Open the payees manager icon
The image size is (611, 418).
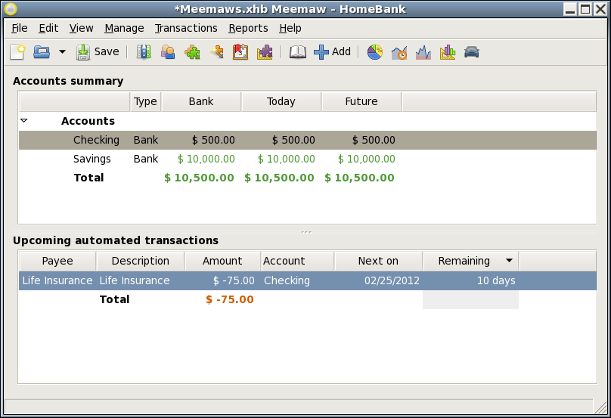pos(168,52)
